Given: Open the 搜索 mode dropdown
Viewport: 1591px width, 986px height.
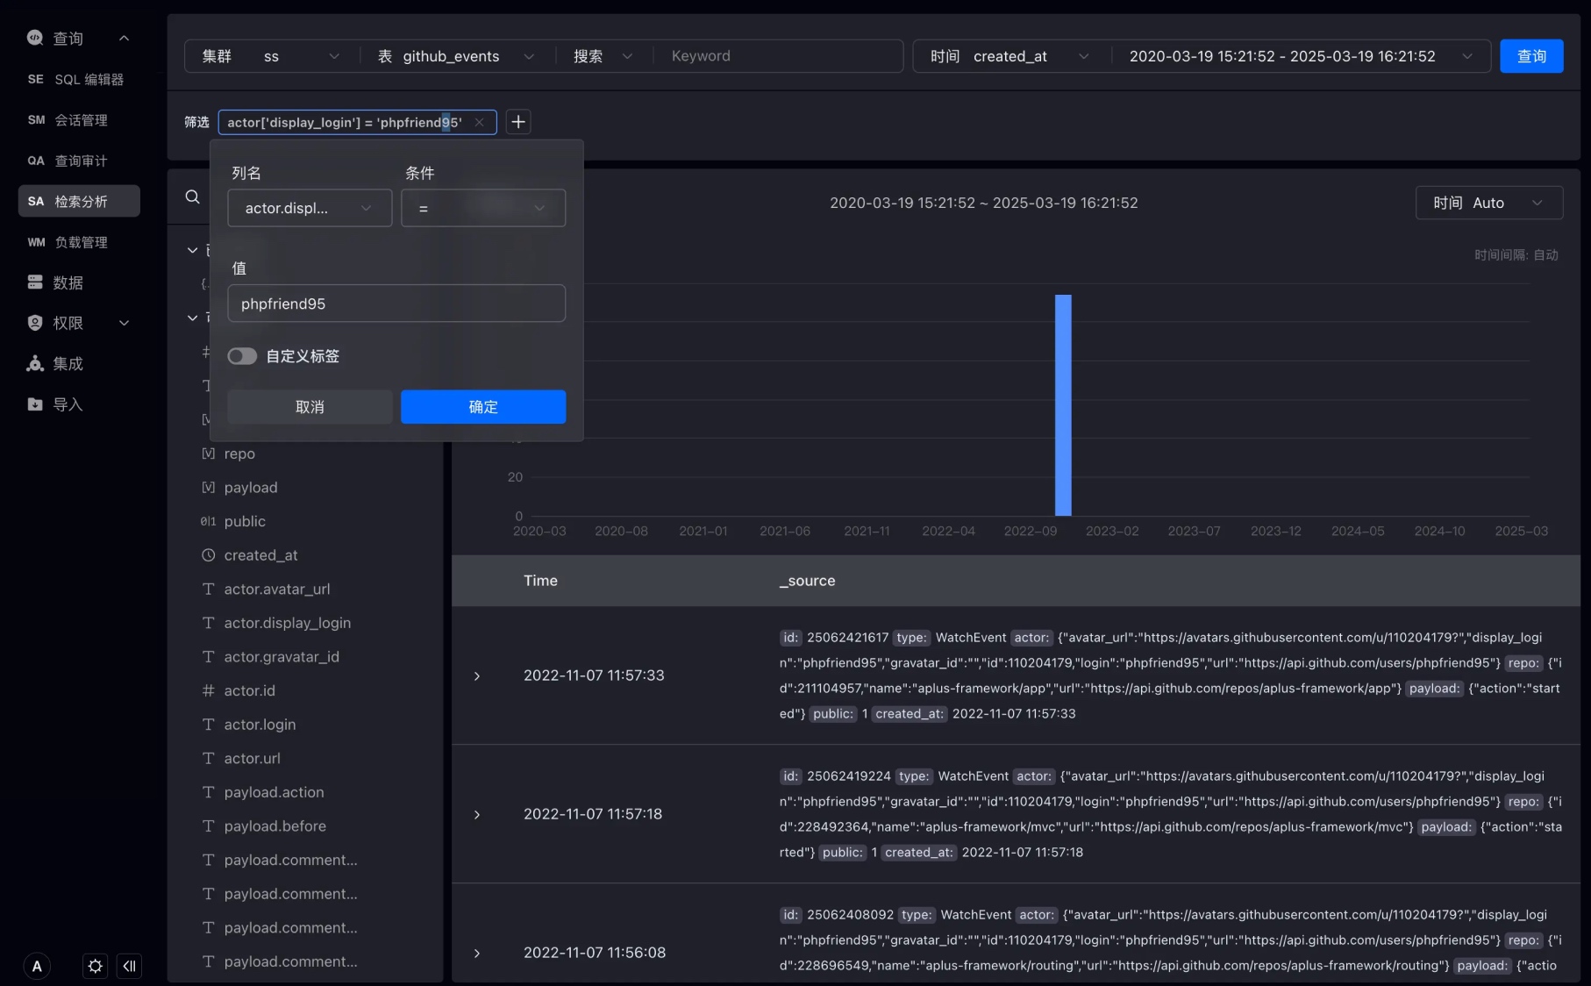Looking at the screenshot, I should [603, 56].
